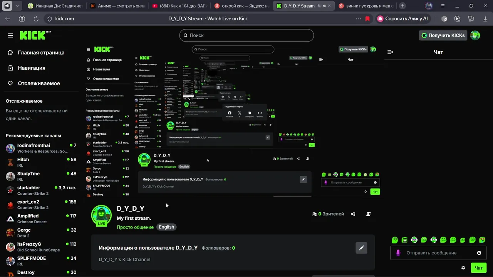Open the Kick profile avatar menu

[475, 35]
